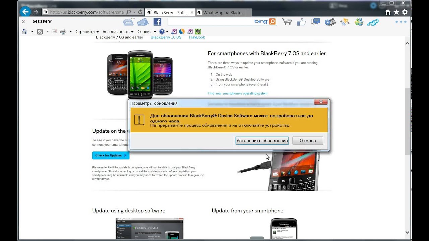The width and height of the screenshot is (429, 241).
Task: Switch to the WhatsApp на Black... tab
Action: pyautogui.click(x=220, y=12)
